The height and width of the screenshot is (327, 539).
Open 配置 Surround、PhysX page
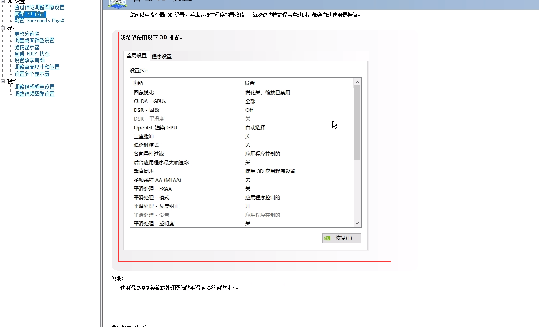39,20
